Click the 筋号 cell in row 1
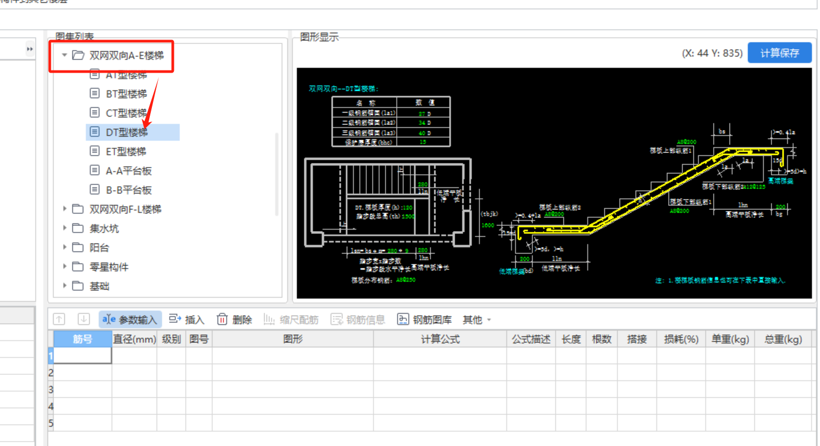820x446 pixels. click(83, 356)
